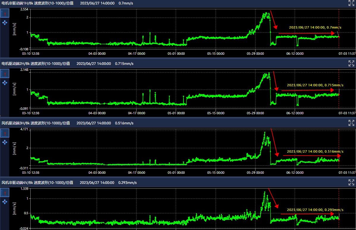This screenshot has height=230, width=356.
Task: Expand the 电机非驱动端1H chart to fullscreen
Action: (351, 3)
